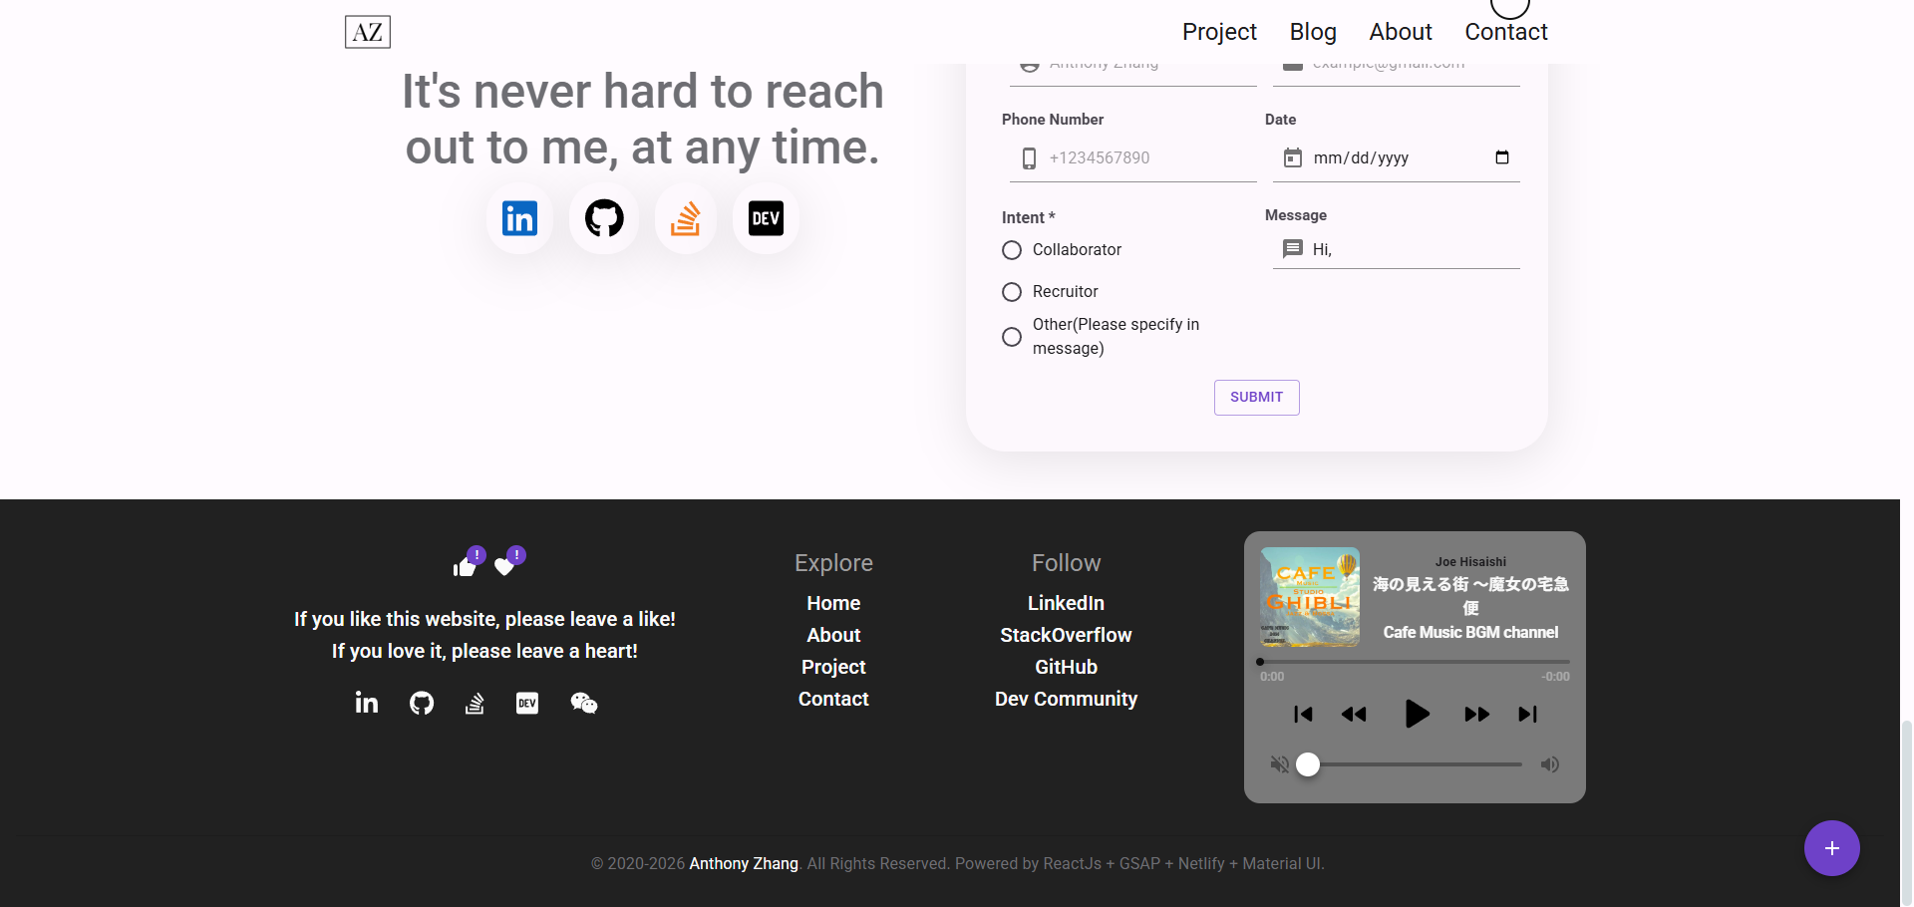Fast forward the music player track
This screenshot has height=907, width=1914.
click(1476, 714)
